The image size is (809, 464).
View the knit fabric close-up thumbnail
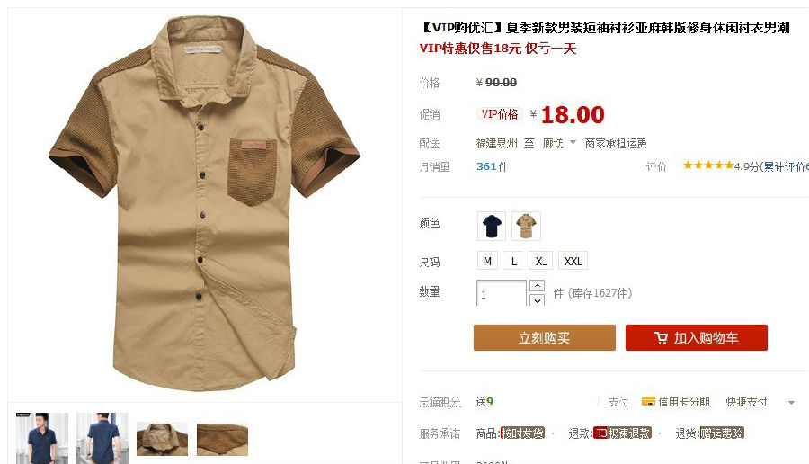click(222, 439)
